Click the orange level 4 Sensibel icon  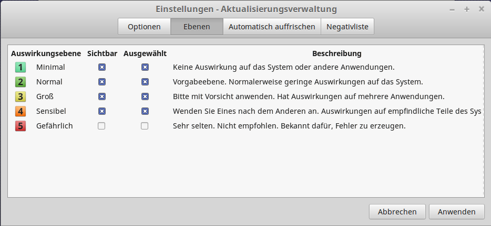pyautogui.click(x=20, y=111)
